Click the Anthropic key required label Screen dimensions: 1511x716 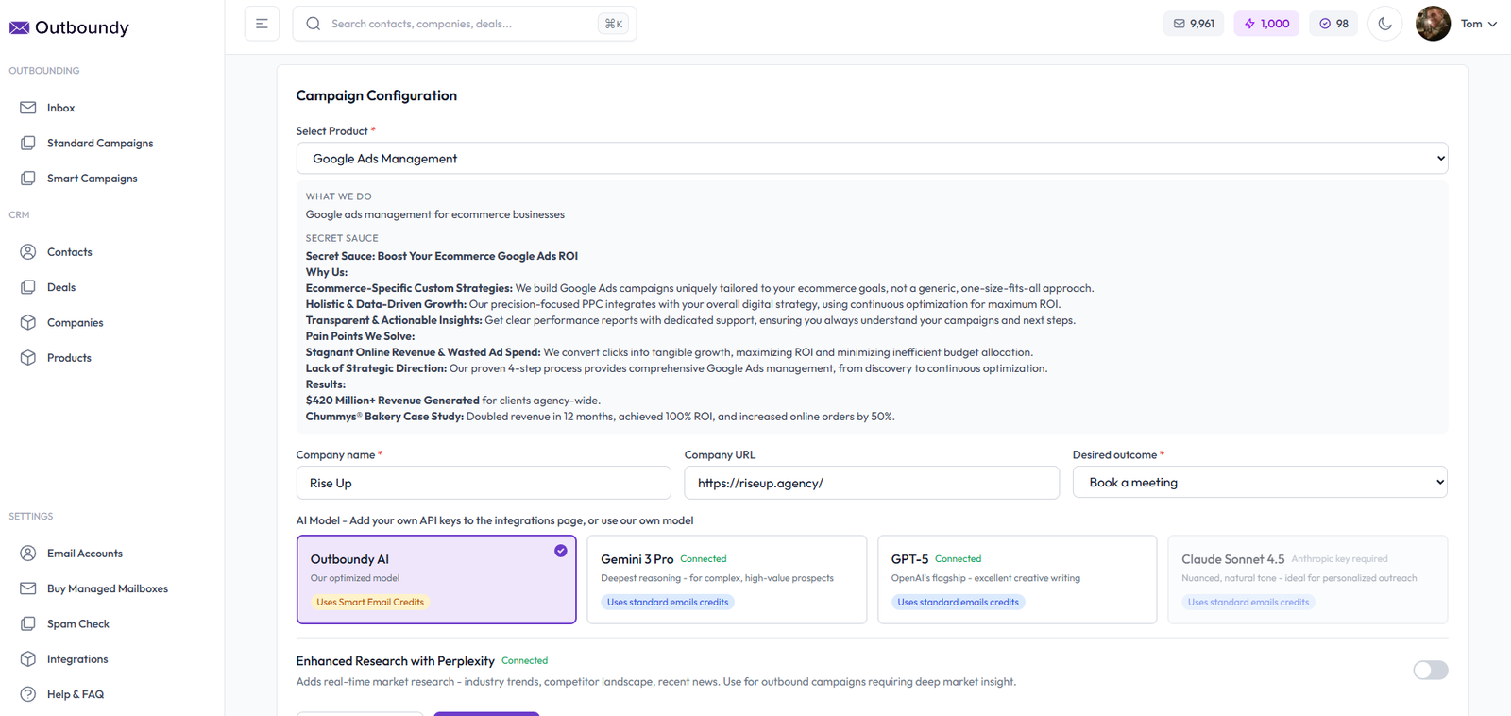[x=1339, y=559]
